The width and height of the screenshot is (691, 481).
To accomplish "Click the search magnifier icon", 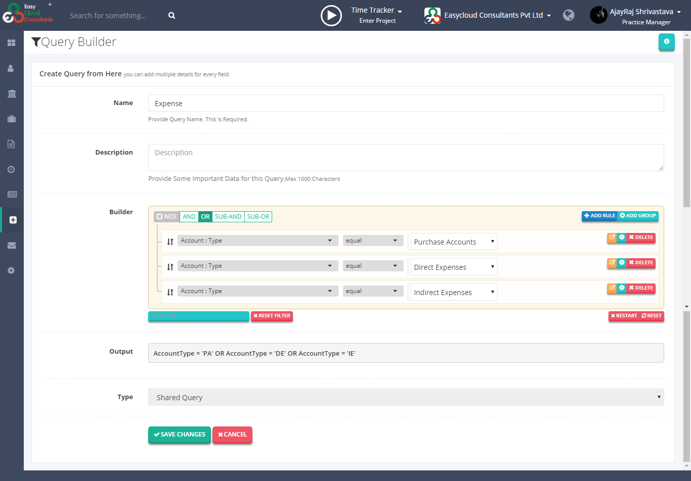I will pos(172,16).
